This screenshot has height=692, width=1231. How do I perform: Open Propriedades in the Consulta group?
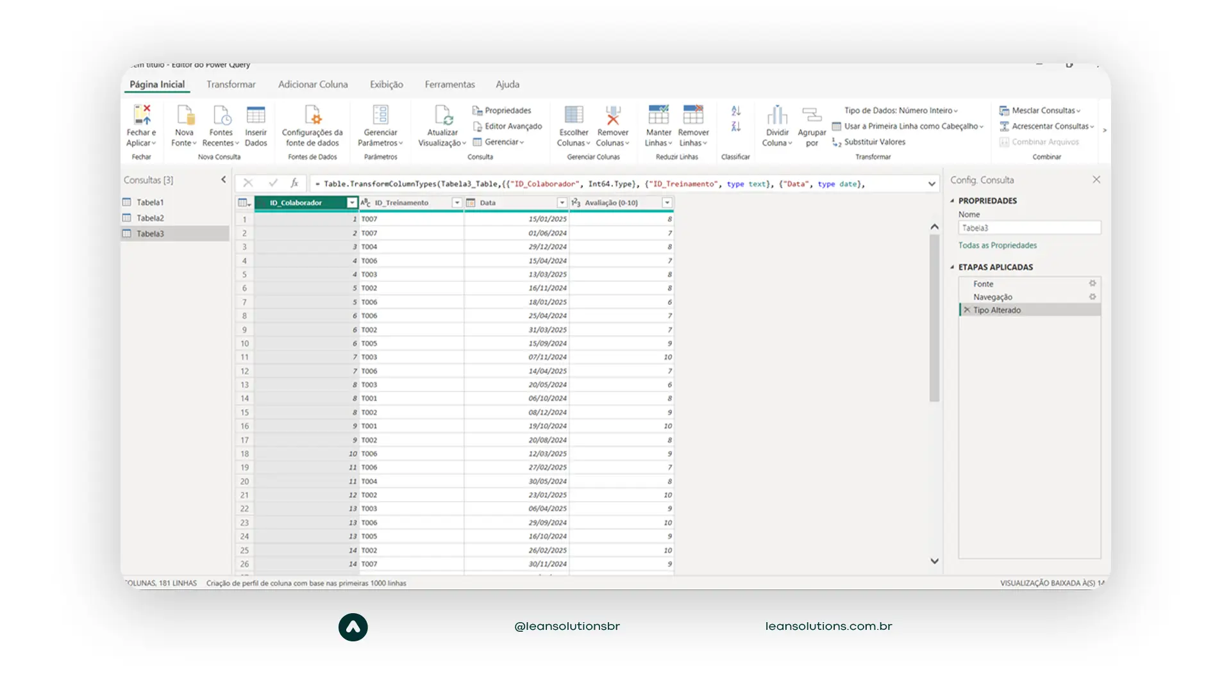point(502,110)
